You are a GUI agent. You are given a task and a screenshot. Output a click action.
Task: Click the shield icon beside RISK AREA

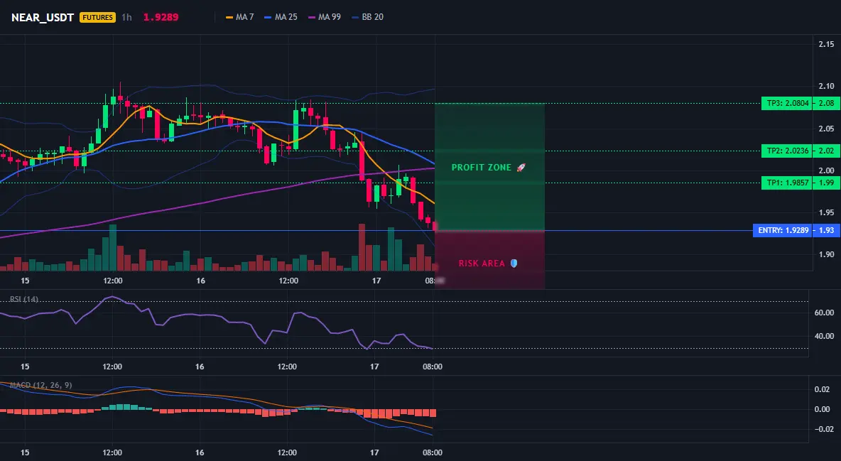[x=514, y=264]
